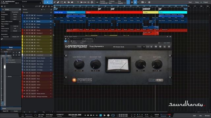Open the gear settings icon in True Dynamics plugin
This screenshot has width=211, height=118.
169,47
